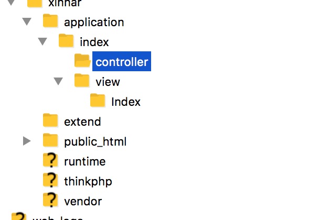Click the vendor question-mark icon
Image resolution: width=319 pixels, height=220 pixels.
(x=50, y=200)
